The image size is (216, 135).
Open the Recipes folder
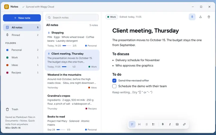coord(22,73)
